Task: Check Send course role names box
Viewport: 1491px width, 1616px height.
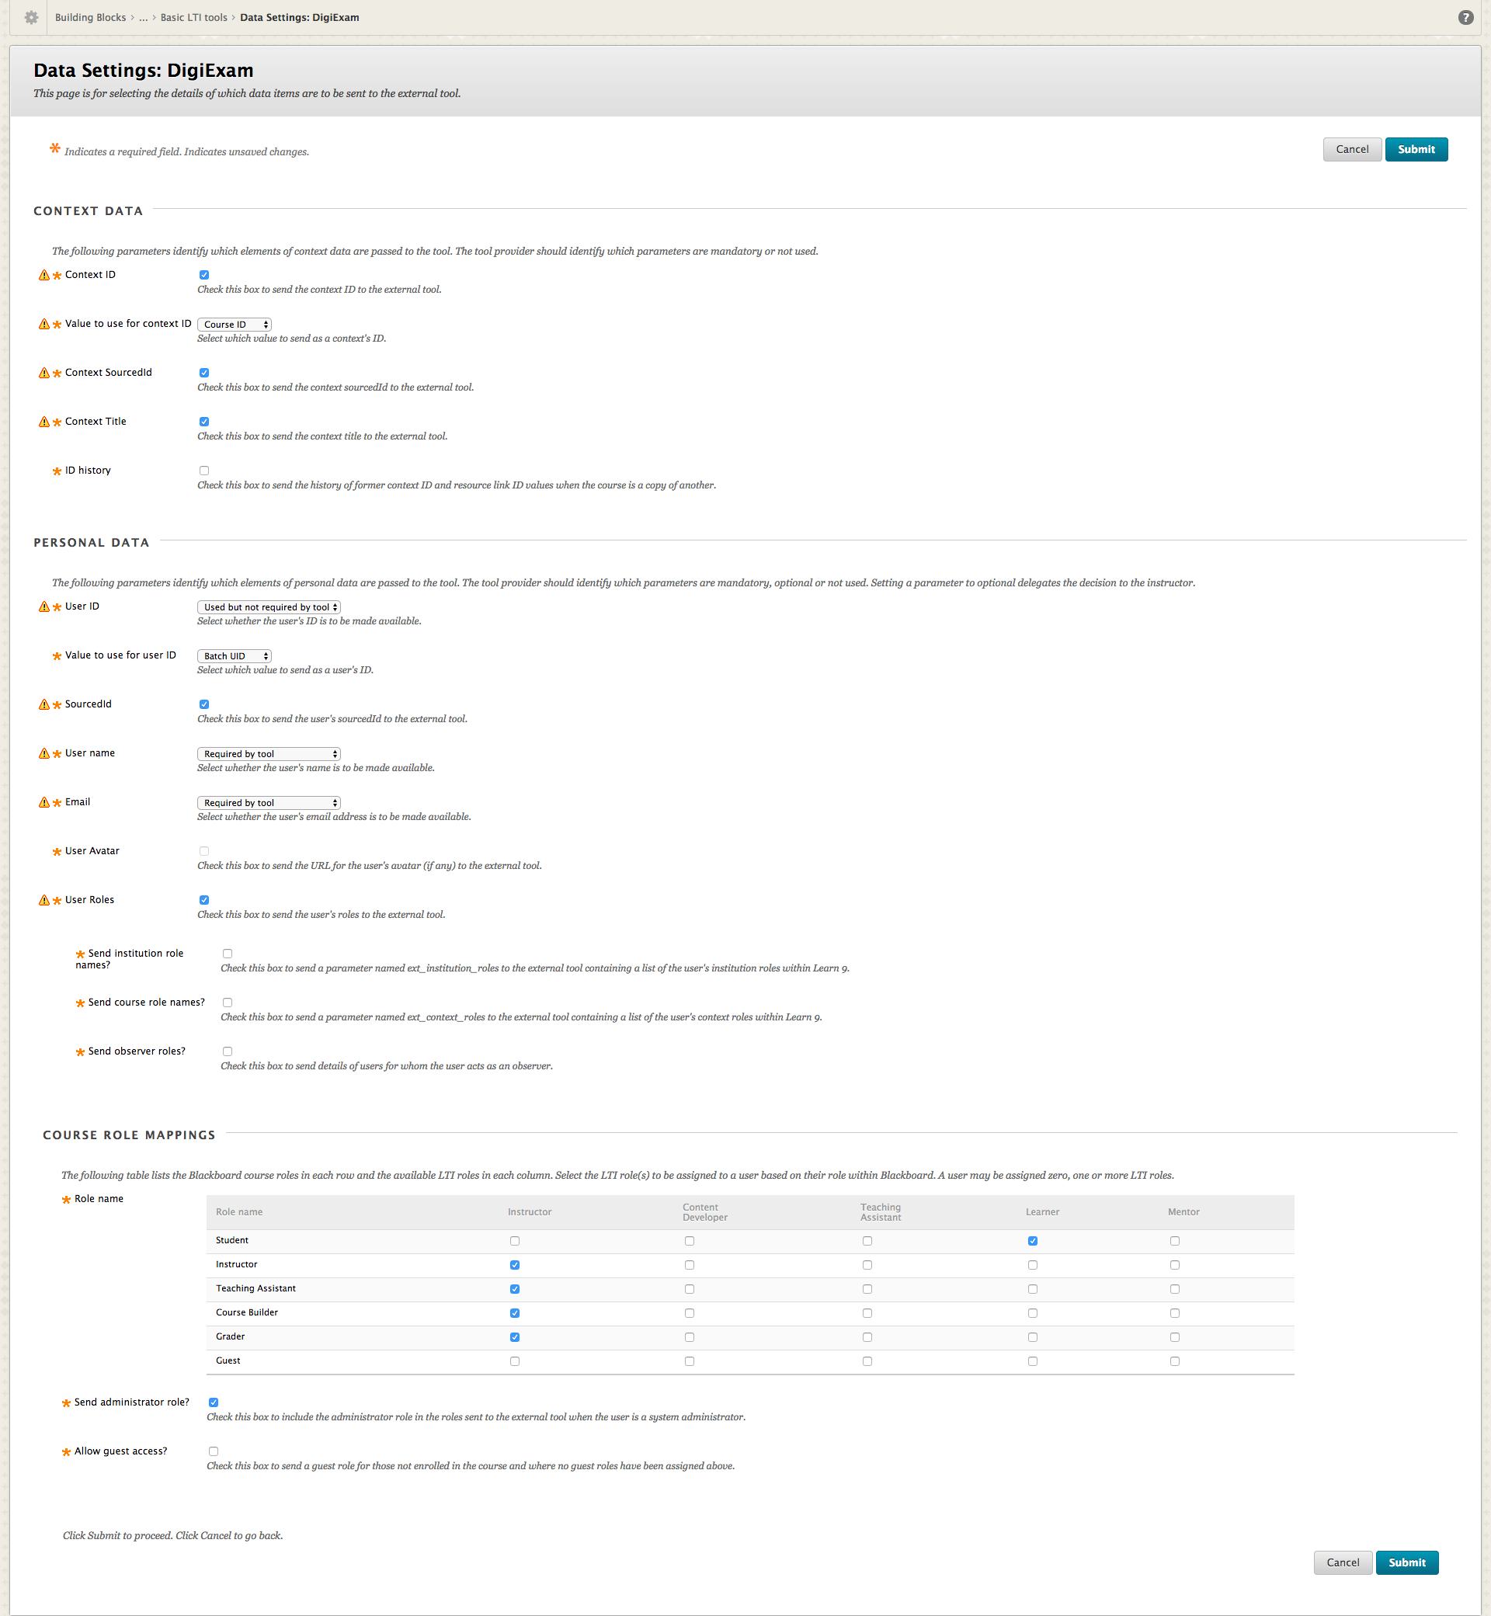Action: click(228, 1003)
